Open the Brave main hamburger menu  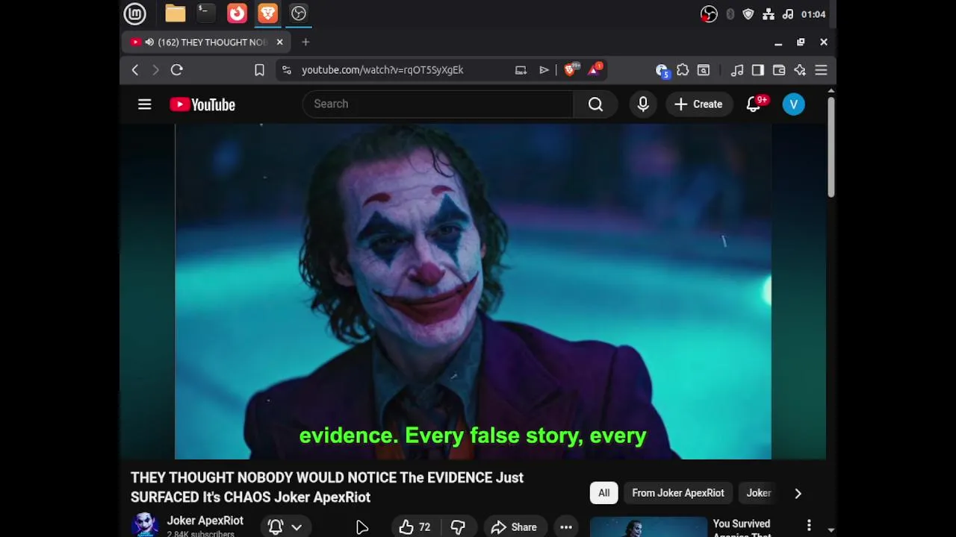[821, 70]
